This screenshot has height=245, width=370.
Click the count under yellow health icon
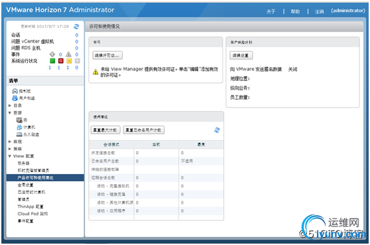click(68, 68)
